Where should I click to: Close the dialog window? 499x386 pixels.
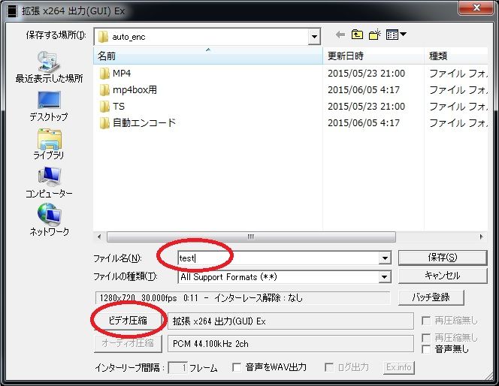pos(476,8)
